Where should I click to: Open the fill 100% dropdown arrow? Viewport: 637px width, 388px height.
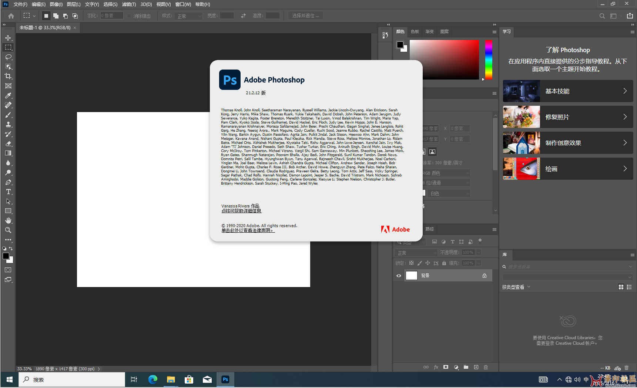coord(479,263)
